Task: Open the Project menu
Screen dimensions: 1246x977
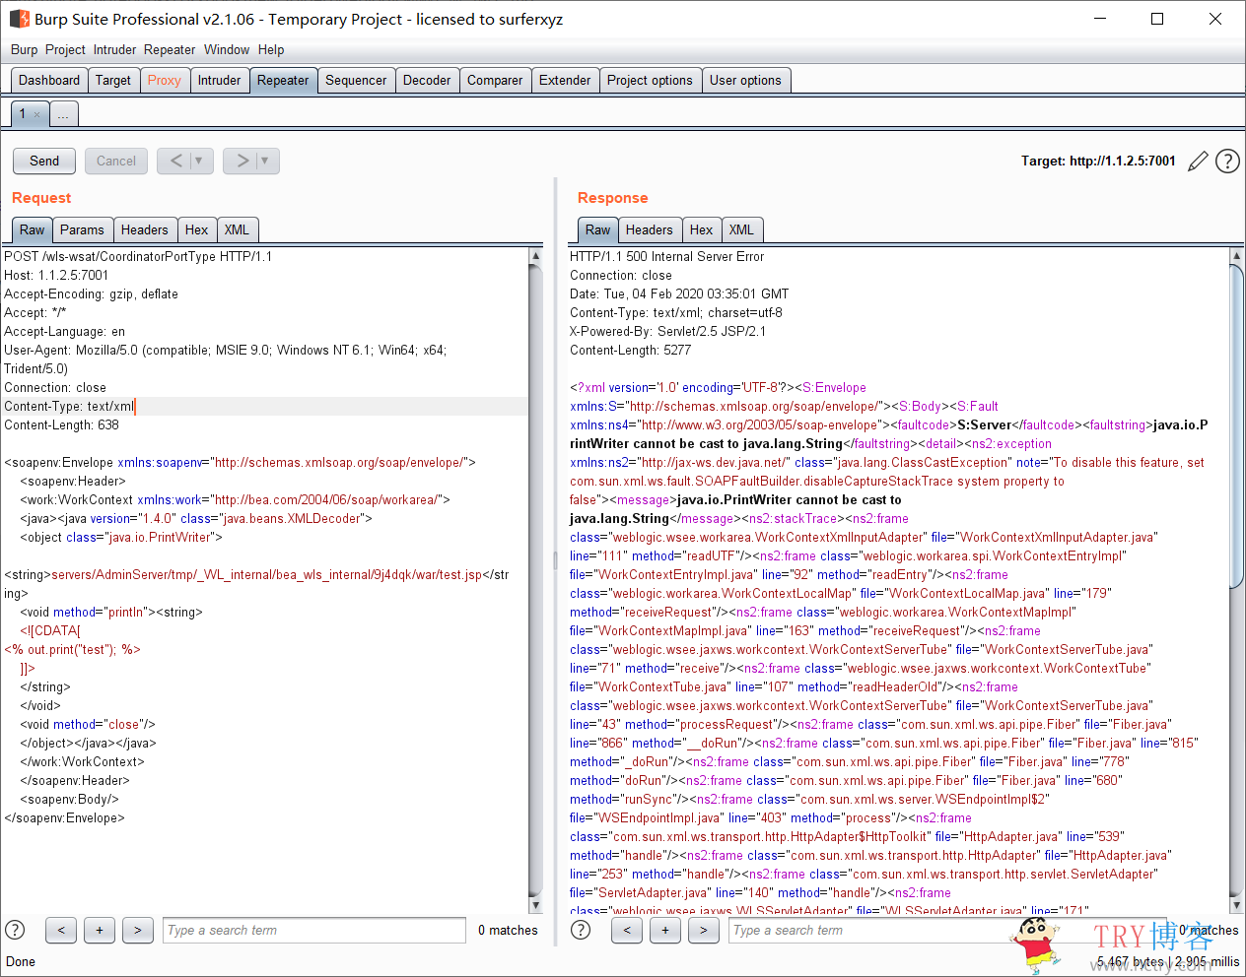Action: (x=65, y=49)
